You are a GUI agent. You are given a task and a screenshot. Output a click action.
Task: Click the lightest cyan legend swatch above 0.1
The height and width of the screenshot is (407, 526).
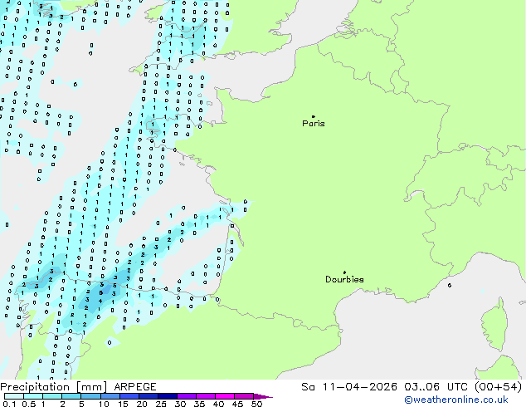(14, 396)
